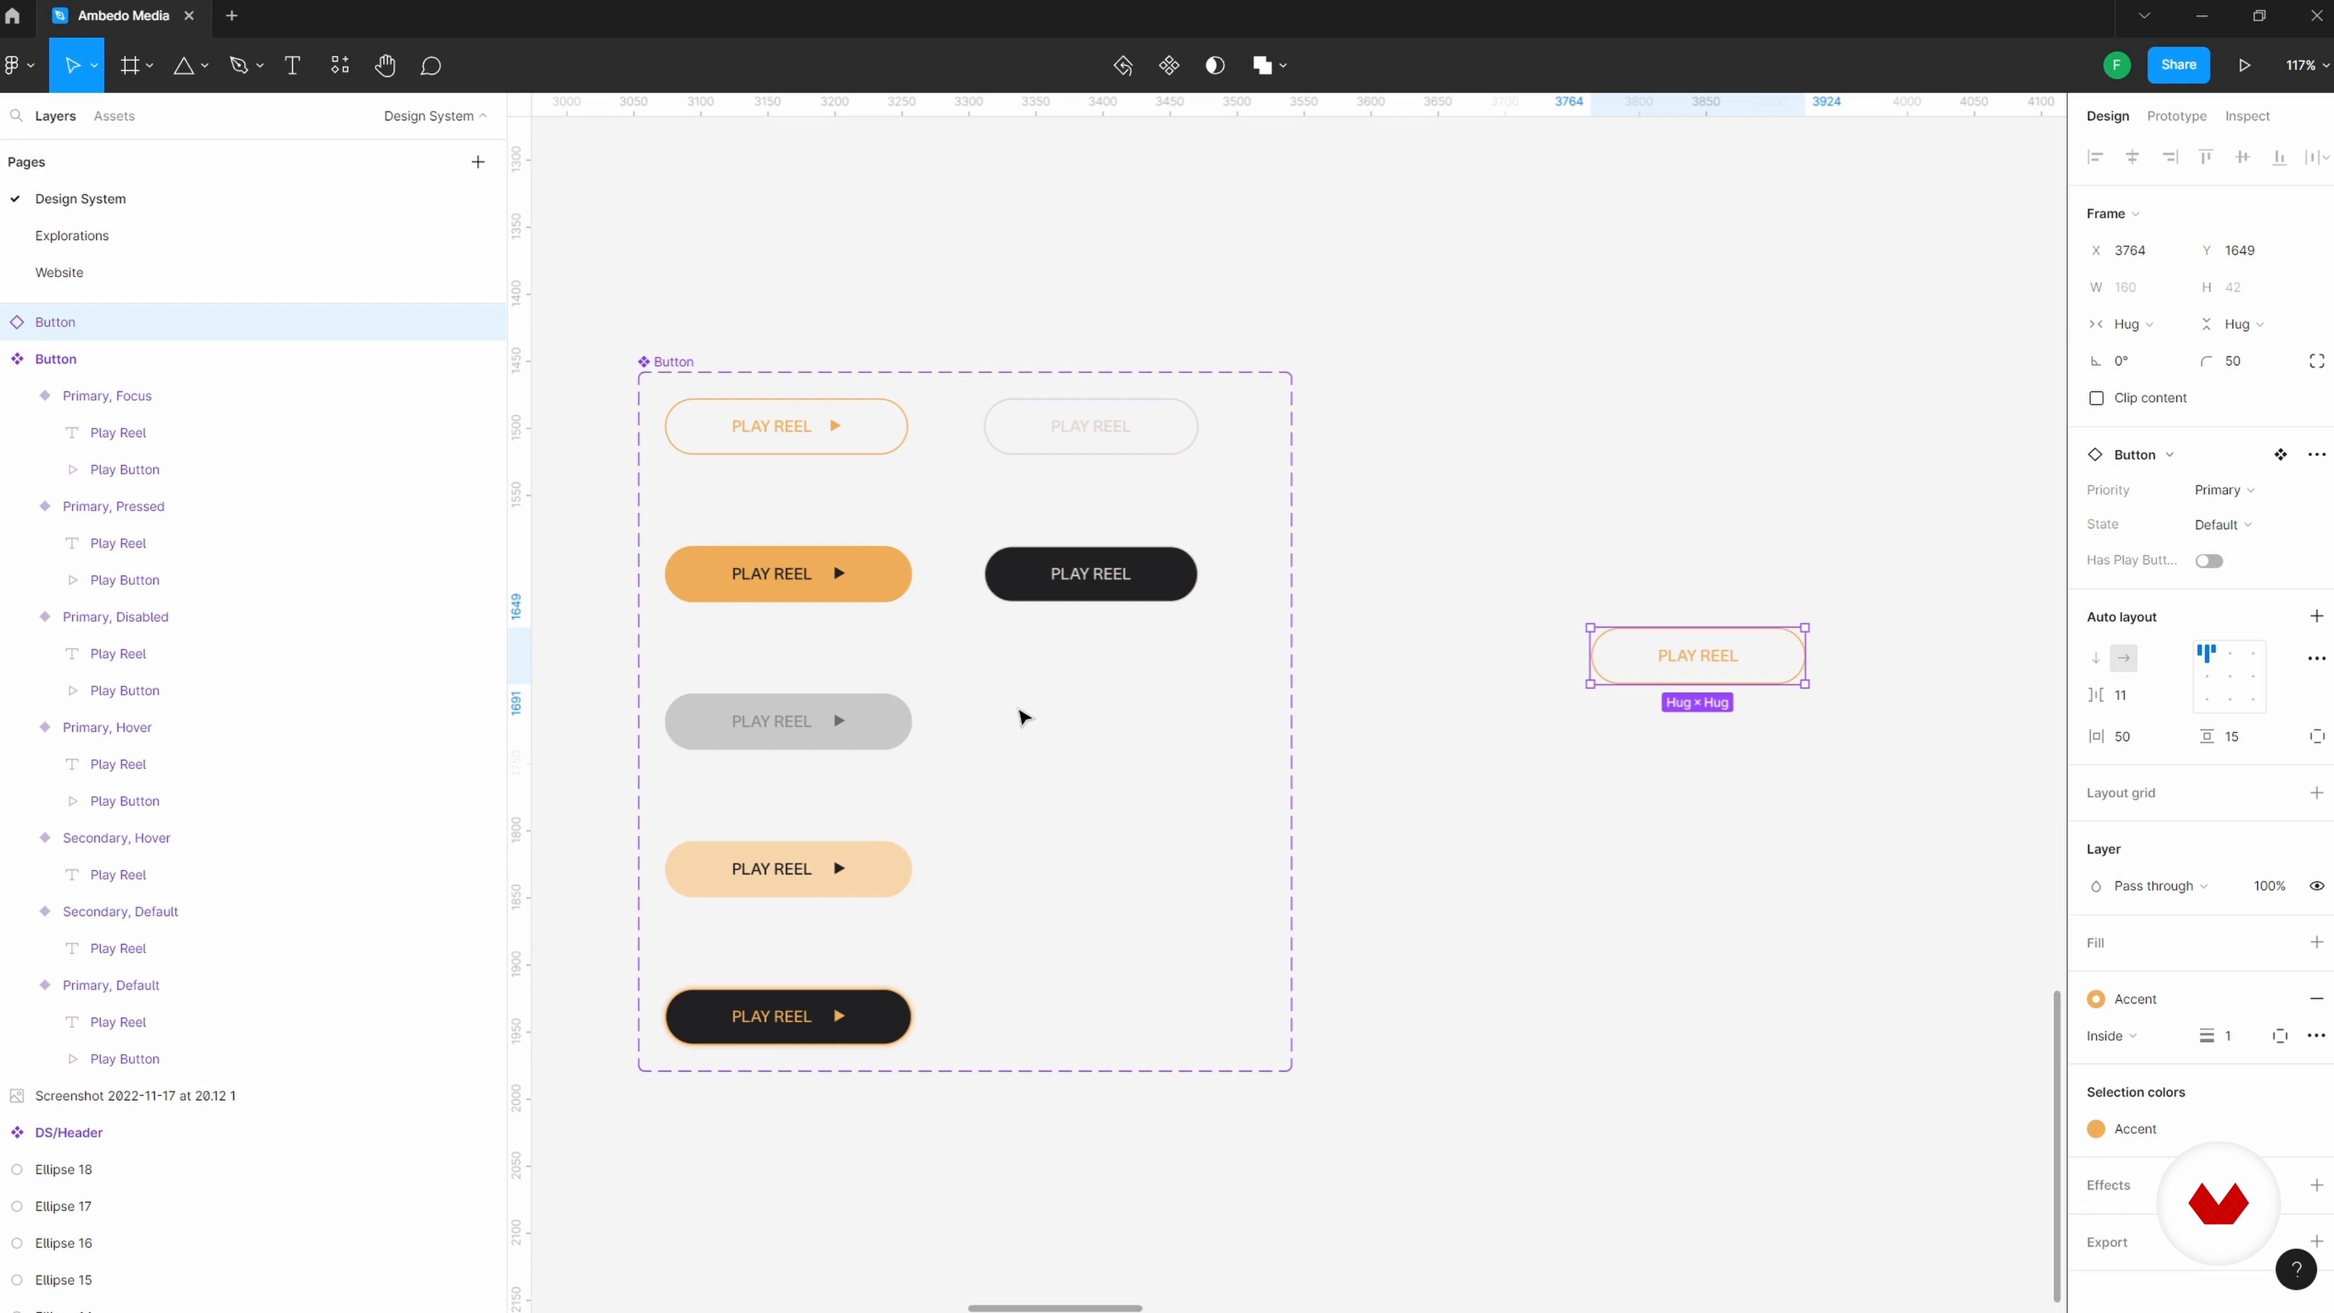Select the Comment tool
This screenshot has width=2334, height=1313.
click(x=432, y=65)
